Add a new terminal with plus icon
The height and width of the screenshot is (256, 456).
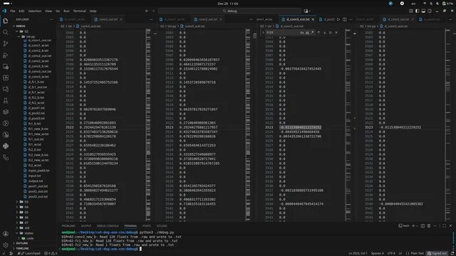[x=413, y=225]
